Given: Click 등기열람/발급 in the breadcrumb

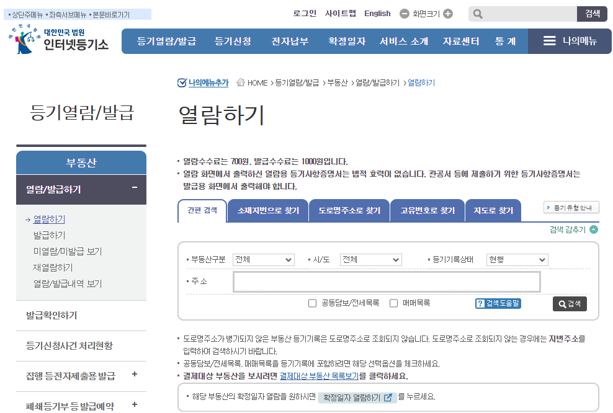Looking at the screenshot, I should [297, 83].
